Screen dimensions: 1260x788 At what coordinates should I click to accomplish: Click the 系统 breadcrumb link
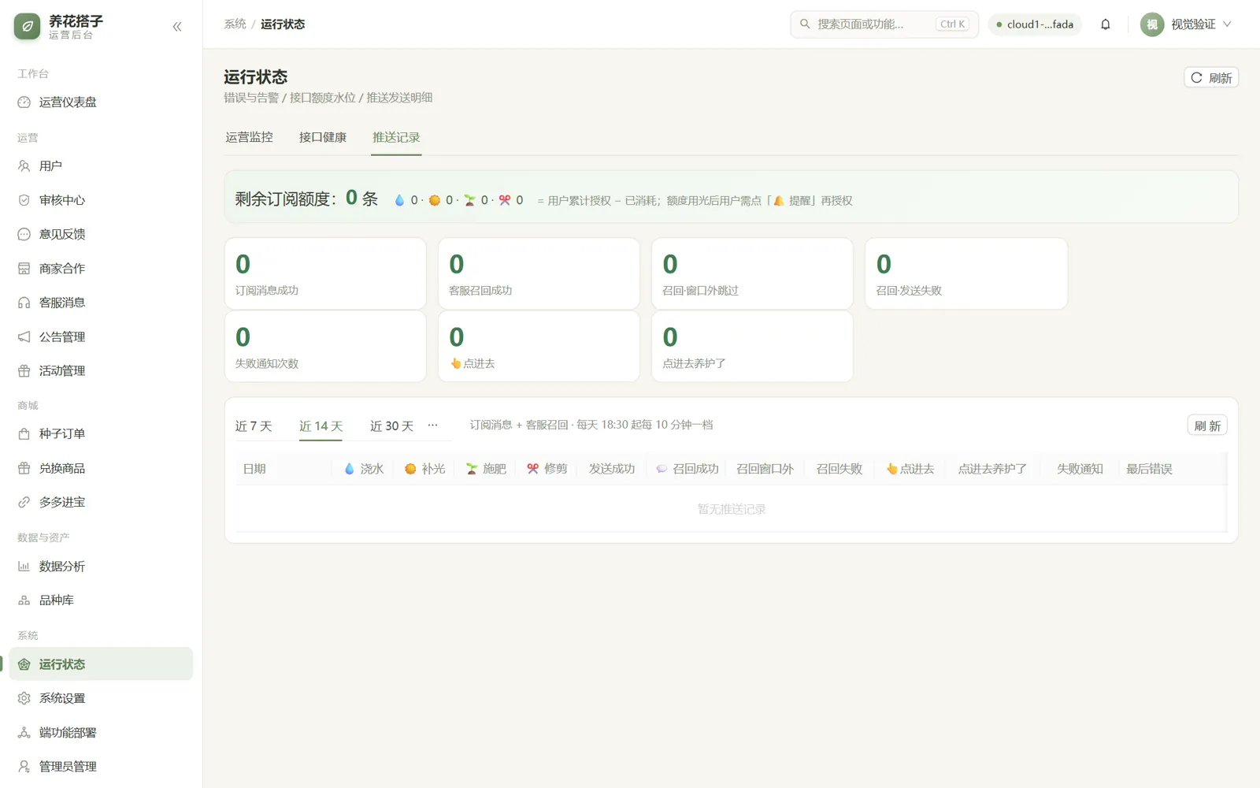point(235,24)
